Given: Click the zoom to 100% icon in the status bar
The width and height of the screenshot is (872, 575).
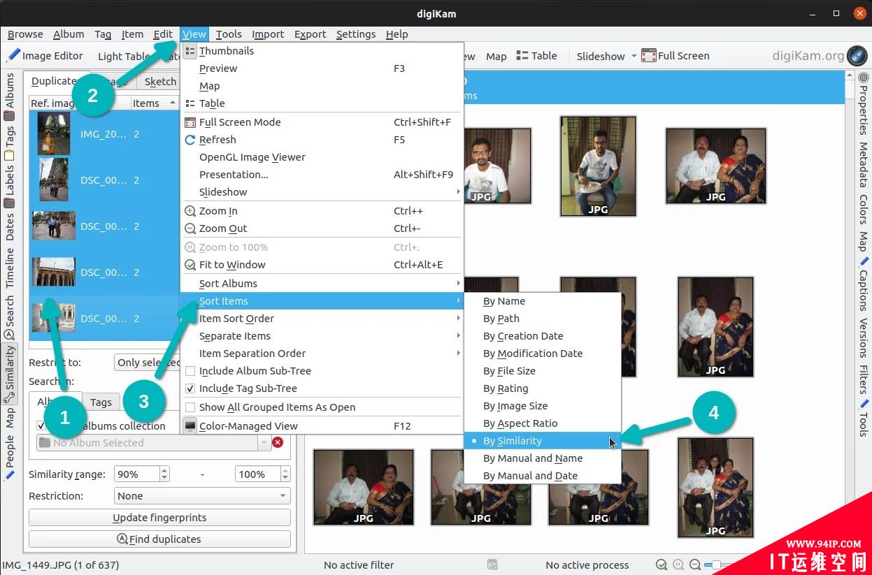Looking at the screenshot, I should [x=678, y=565].
